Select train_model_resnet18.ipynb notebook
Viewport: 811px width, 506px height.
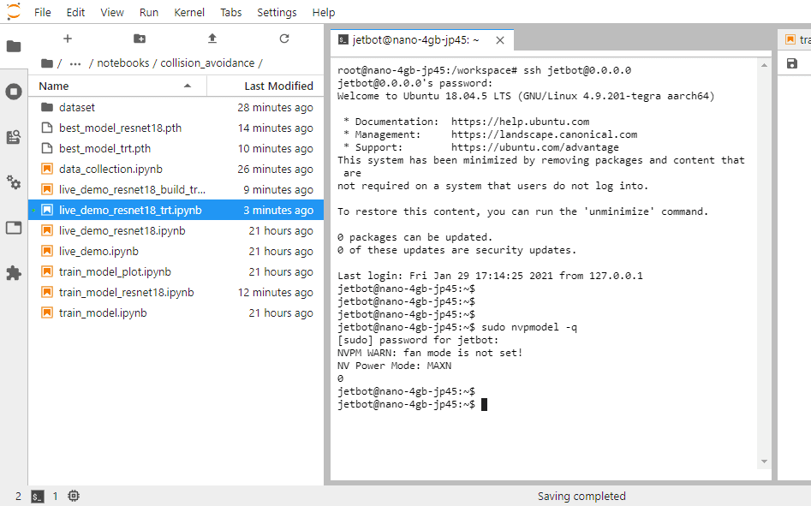176,293
